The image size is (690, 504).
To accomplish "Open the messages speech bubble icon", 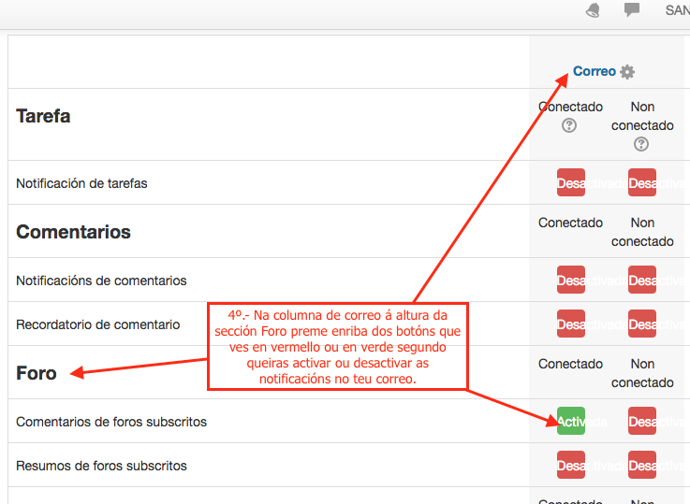I will click(x=632, y=10).
